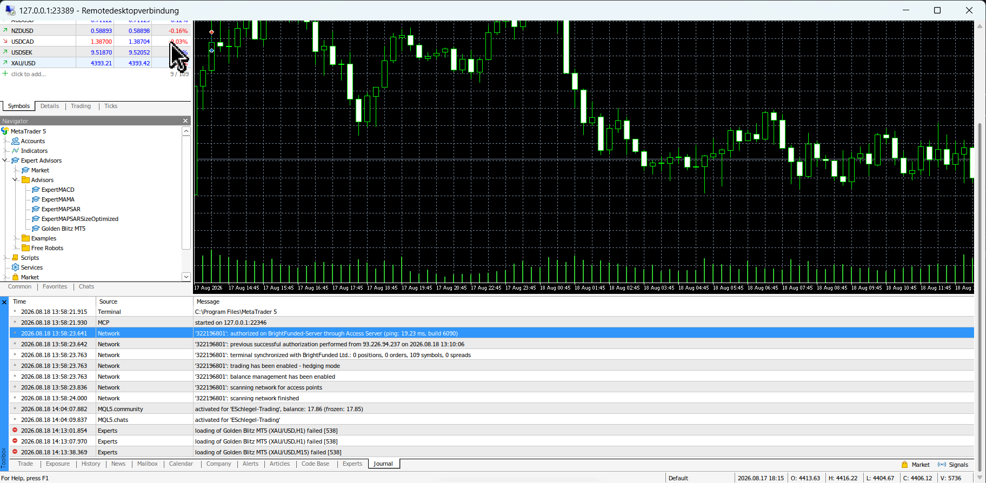Open the Trading tab in Market Watch
The height and width of the screenshot is (483, 986).
[81, 106]
